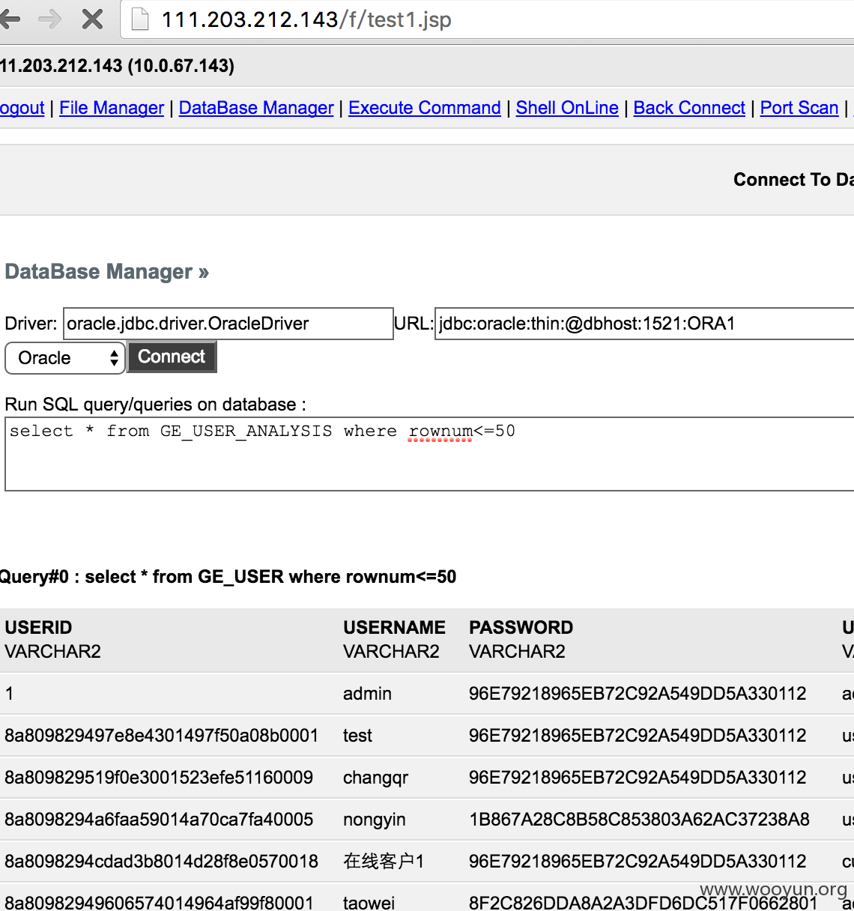The image size is (854, 911).
Task: Focus the Driver input field
Action: pyautogui.click(x=228, y=324)
